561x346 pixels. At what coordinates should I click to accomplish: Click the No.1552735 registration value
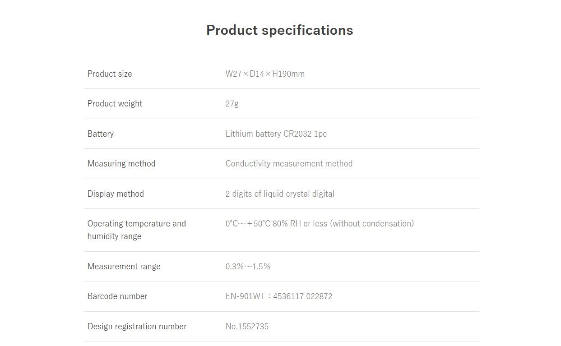point(247,327)
